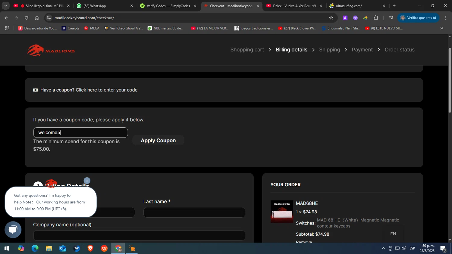Open the live chat bubble icon
Viewport: 452px width, 254px height.
(13, 230)
